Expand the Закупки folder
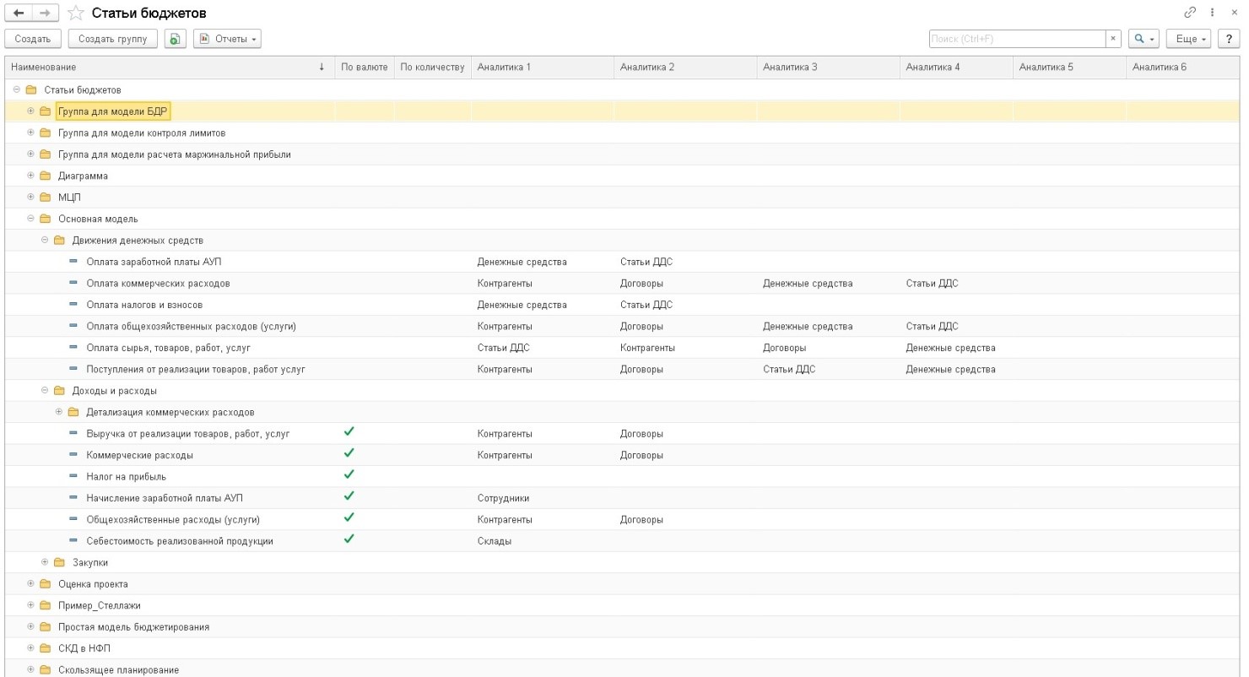1249x677 pixels. pos(46,562)
